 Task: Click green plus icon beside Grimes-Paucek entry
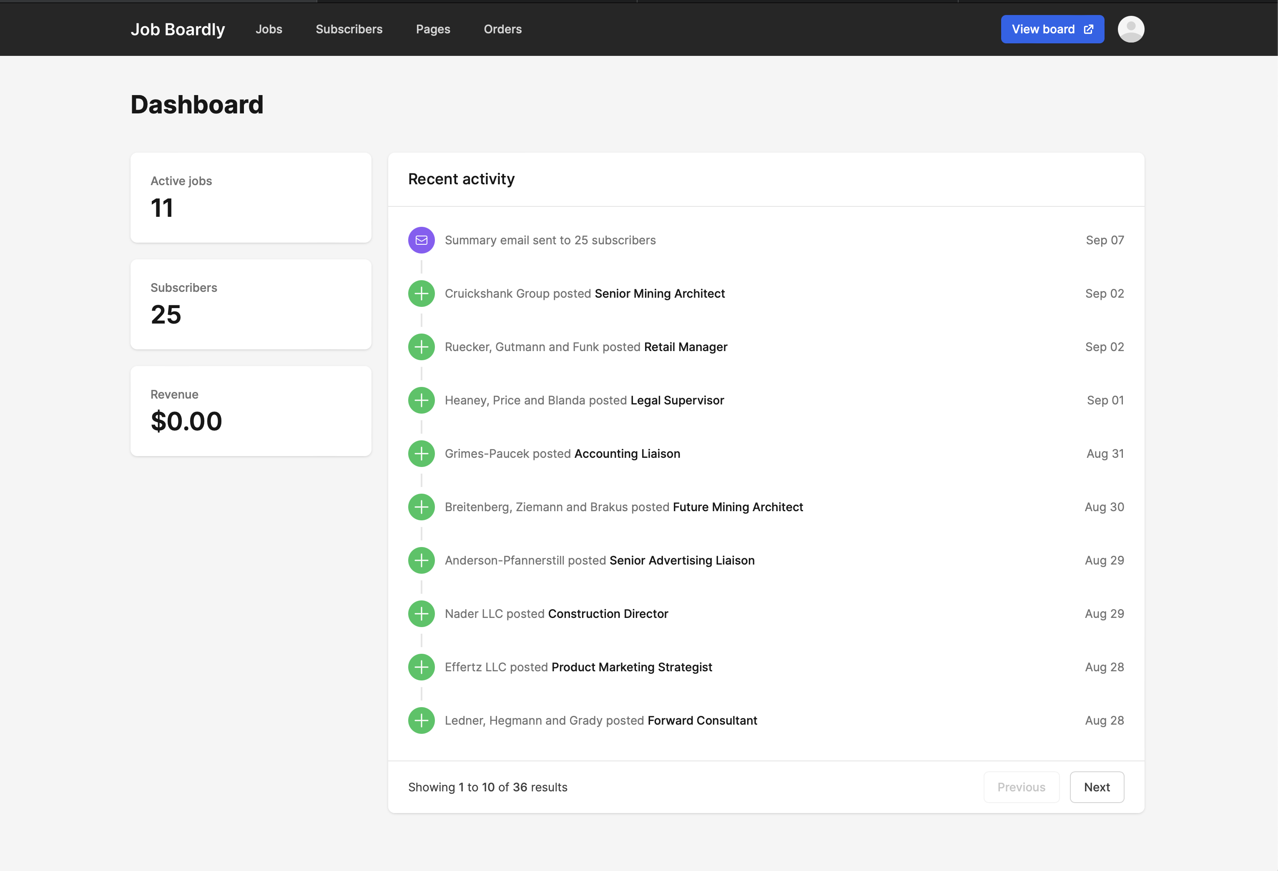421,454
